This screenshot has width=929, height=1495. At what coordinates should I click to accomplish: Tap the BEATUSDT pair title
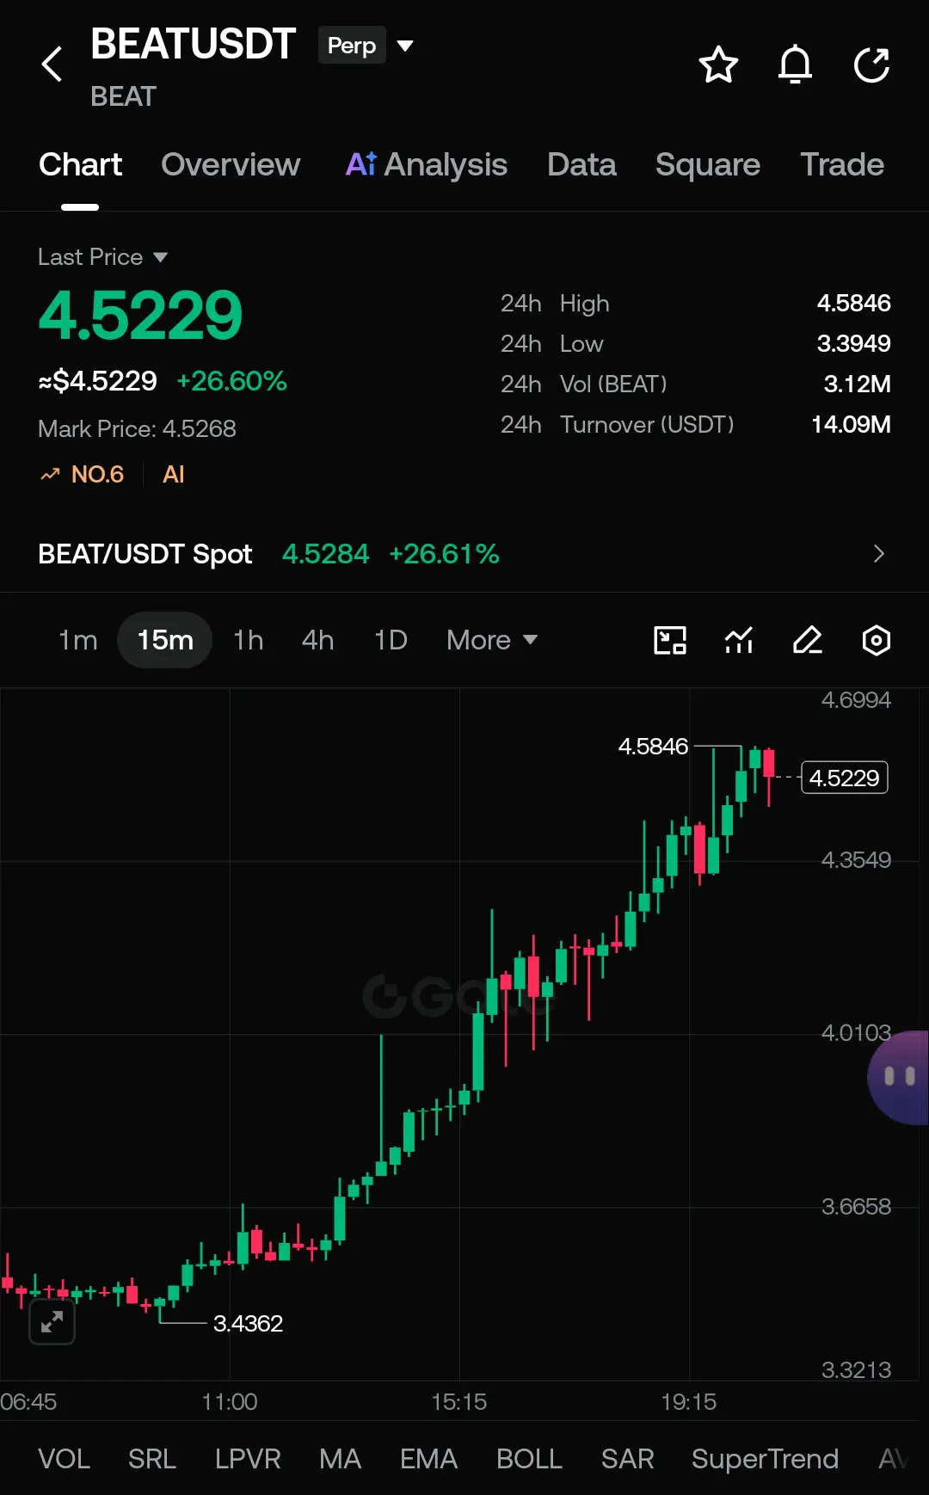pos(193,44)
